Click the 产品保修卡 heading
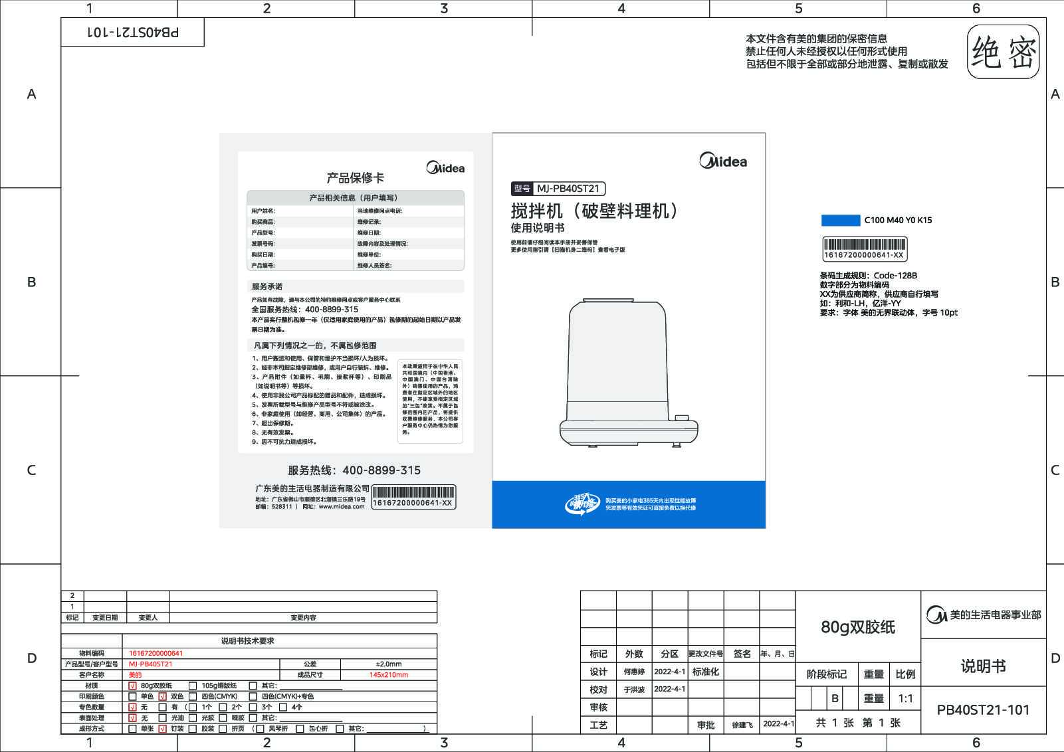Viewport: 1064px width, 752px height. point(355,178)
